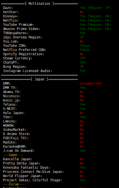
Task: Select the Multination section header
Action: pyautogui.click(x=39, y=4)
